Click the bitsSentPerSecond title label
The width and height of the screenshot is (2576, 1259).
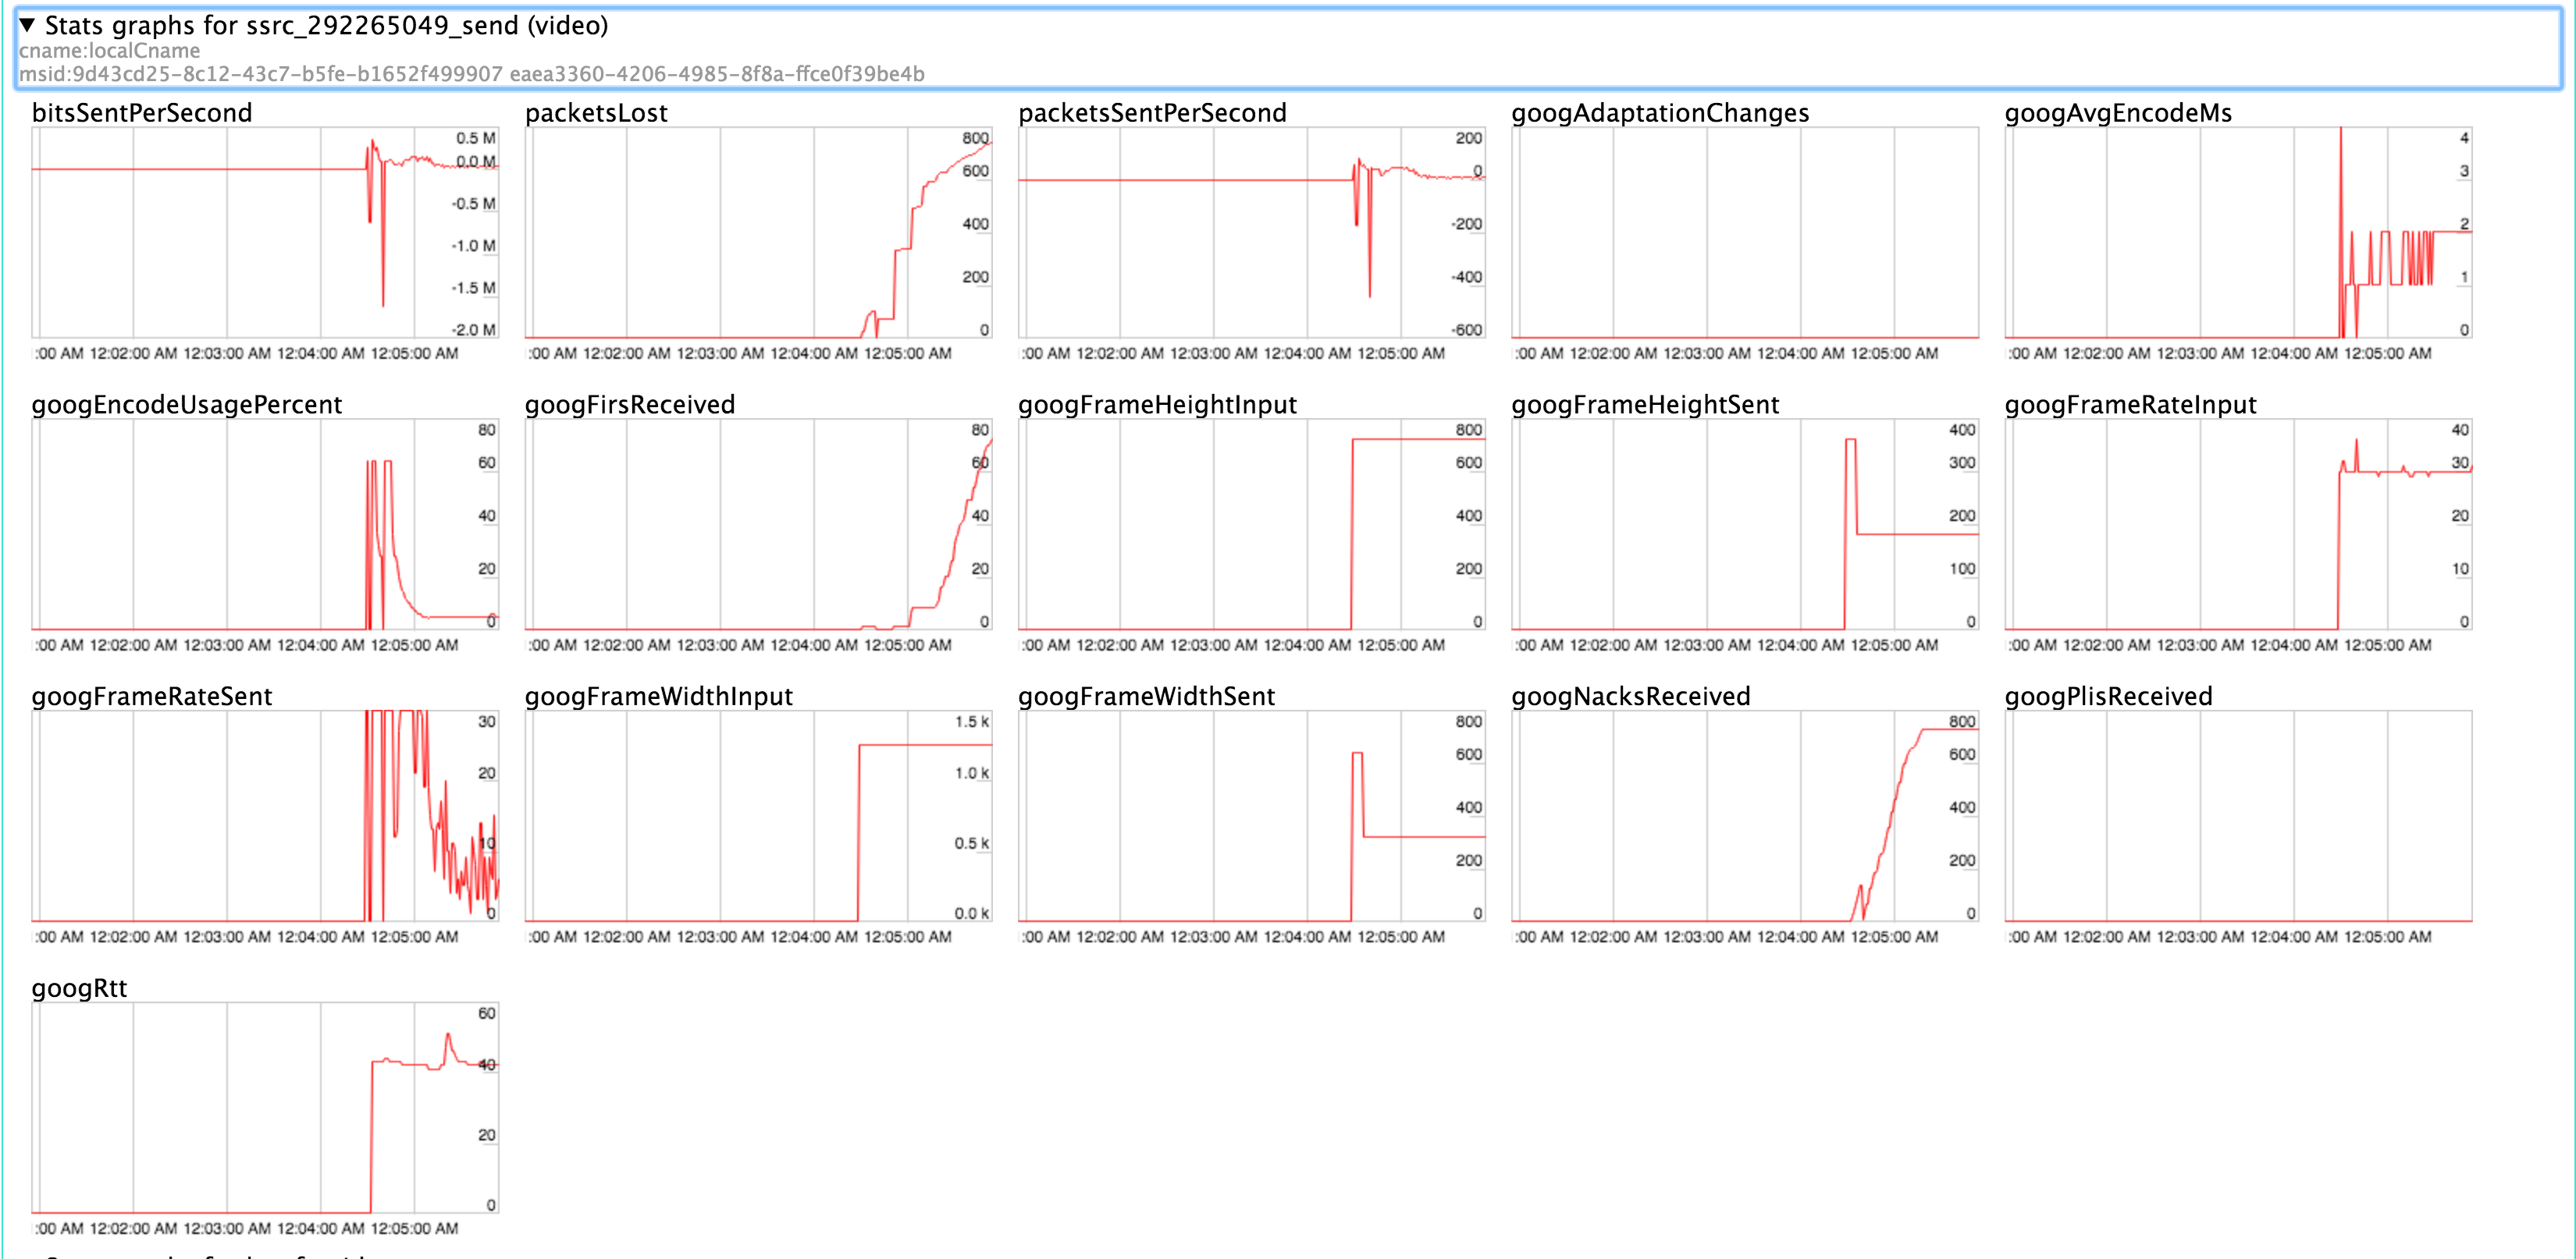pos(142,113)
